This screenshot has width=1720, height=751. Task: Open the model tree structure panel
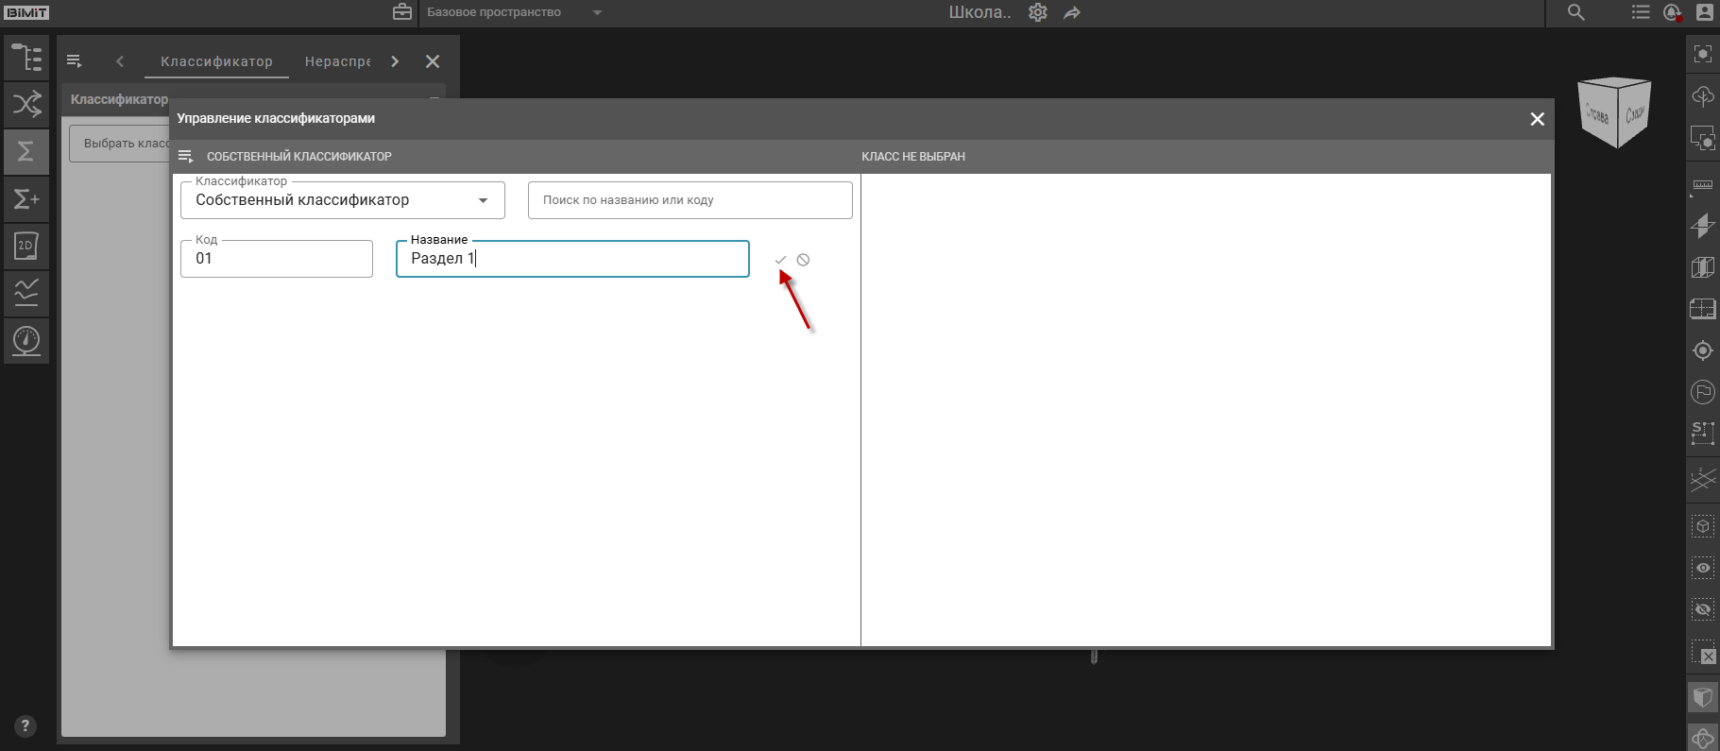[26, 58]
